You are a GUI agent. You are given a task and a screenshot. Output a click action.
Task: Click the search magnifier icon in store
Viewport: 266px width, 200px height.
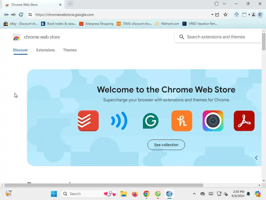182,37
